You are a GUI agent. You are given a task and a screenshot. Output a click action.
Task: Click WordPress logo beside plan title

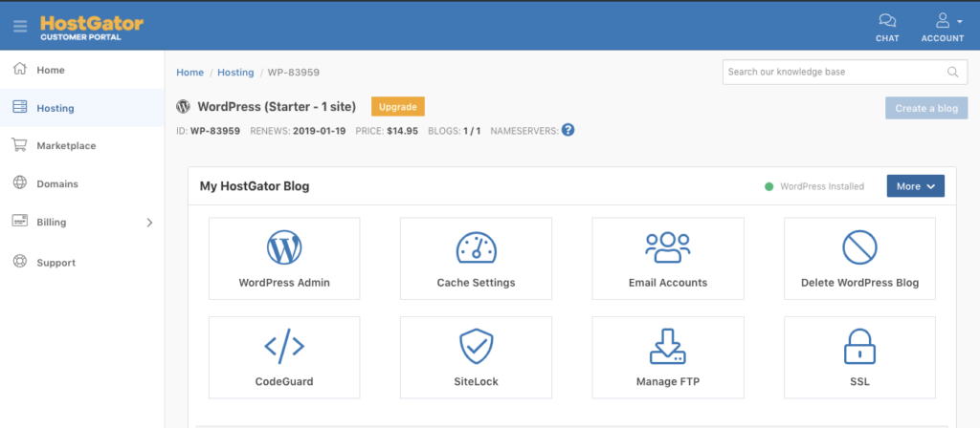(x=183, y=107)
